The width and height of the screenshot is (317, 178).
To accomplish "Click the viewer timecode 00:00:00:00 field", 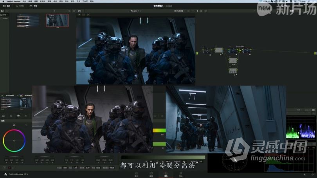I will click(179, 11).
